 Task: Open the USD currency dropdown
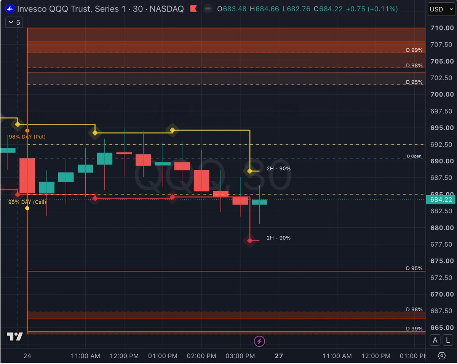click(441, 9)
